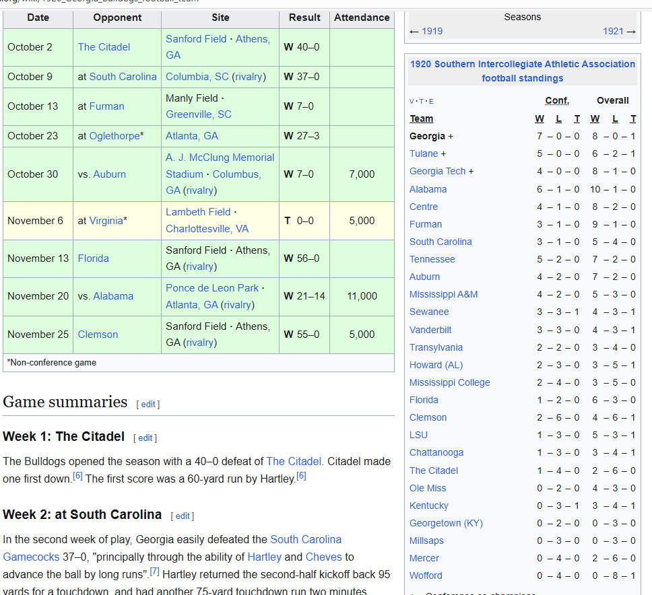Select the '11,000' attendance cell
This screenshot has width=652, height=595.
click(362, 296)
